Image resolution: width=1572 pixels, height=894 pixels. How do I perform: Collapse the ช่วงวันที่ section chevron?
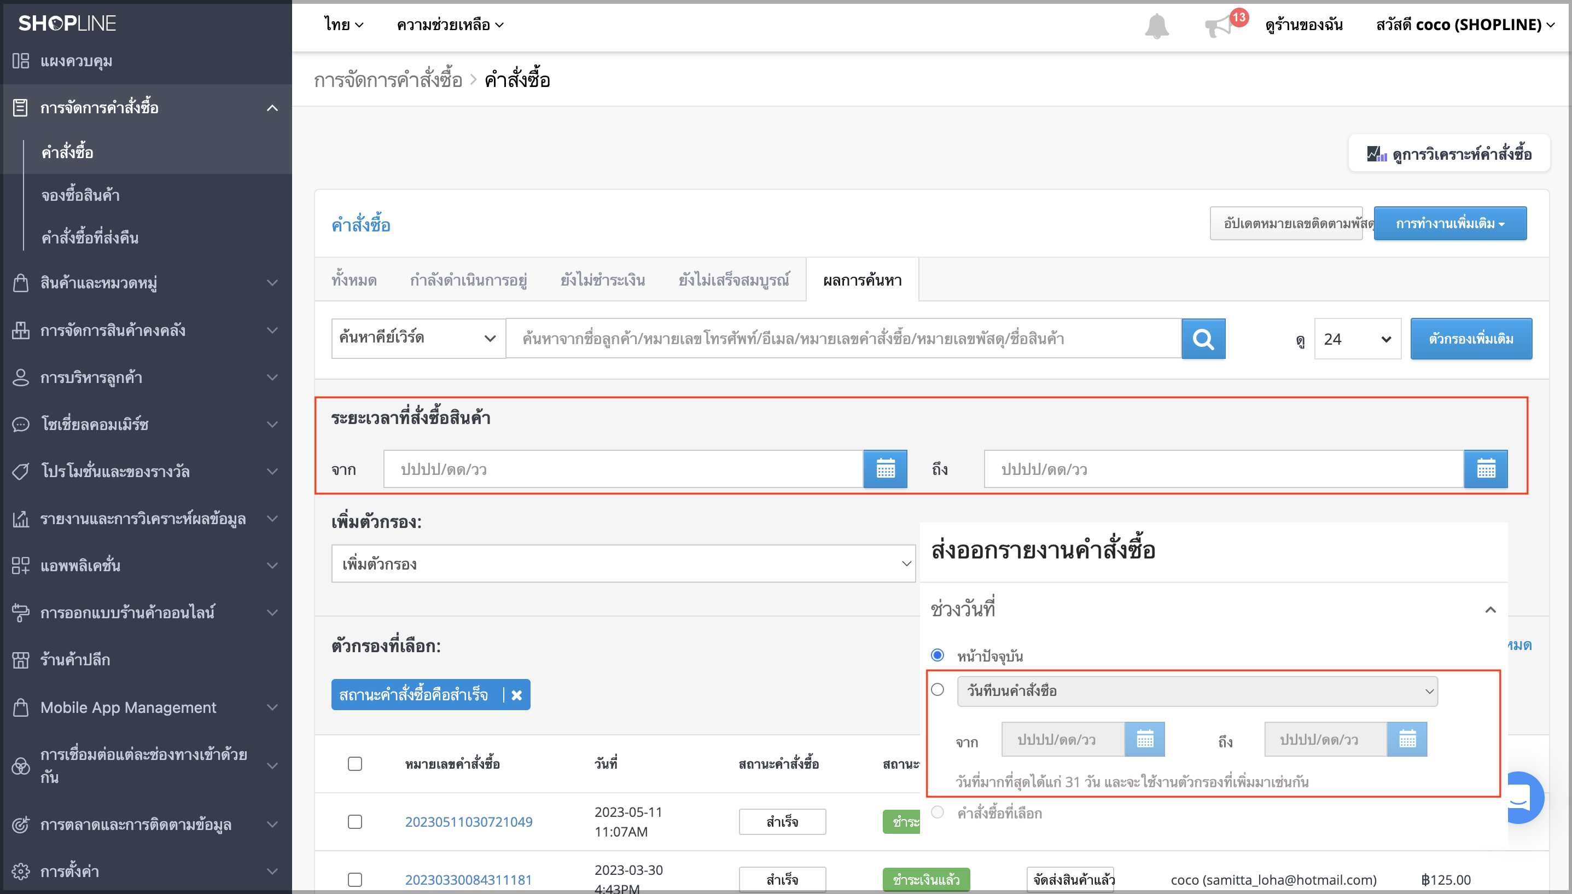[1491, 609]
